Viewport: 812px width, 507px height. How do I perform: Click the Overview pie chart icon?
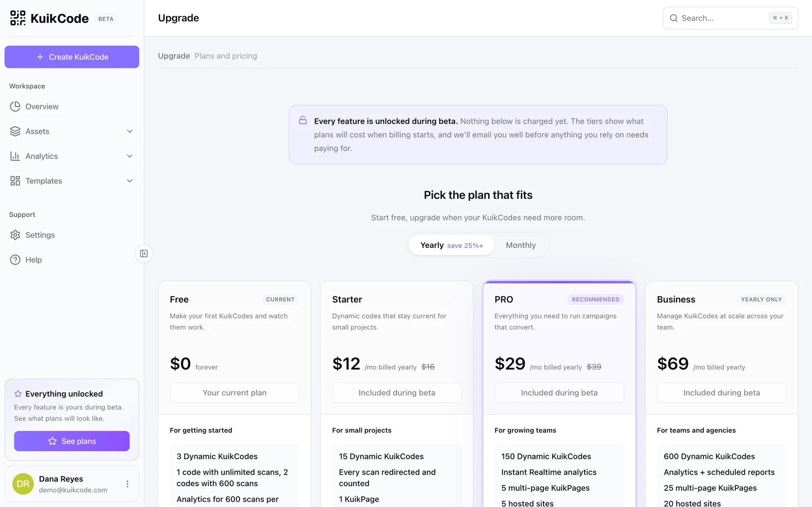[x=15, y=106]
